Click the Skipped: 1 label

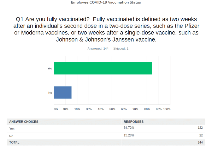(121, 49)
